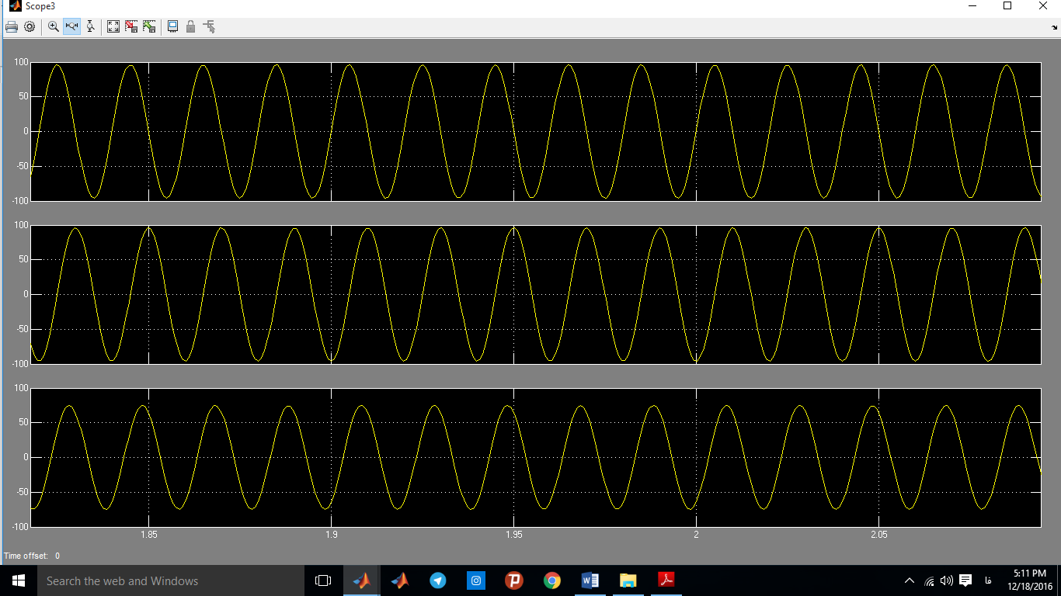
Task: Toggle the axes selection lock icon
Action: click(x=190, y=26)
